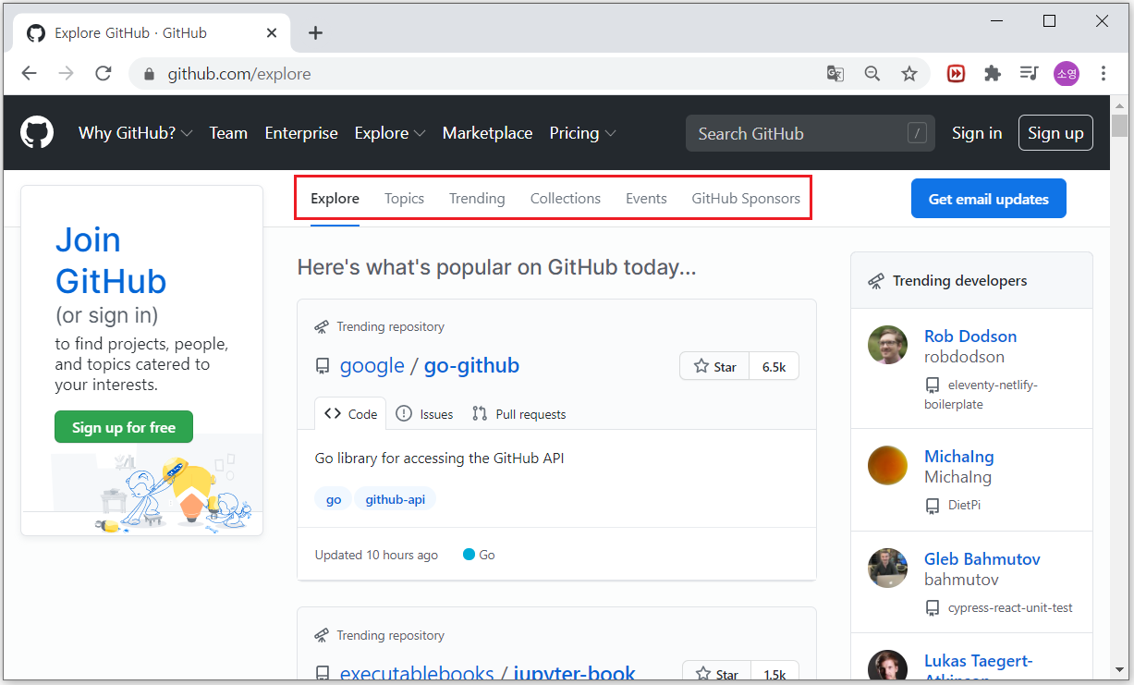Bookmark this page with the star icon
Viewport: 1134px width, 685px height.
click(909, 74)
